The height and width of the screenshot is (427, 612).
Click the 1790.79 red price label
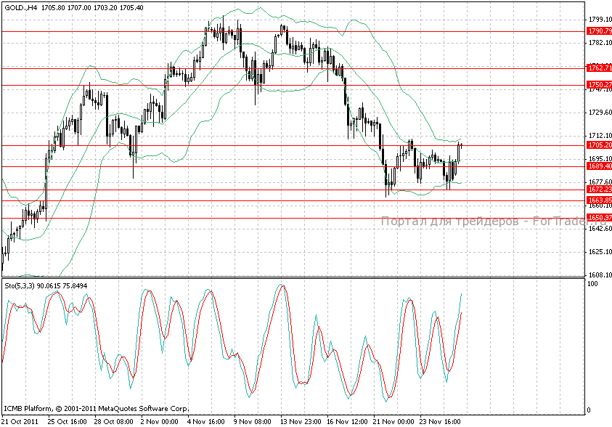[x=599, y=31]
